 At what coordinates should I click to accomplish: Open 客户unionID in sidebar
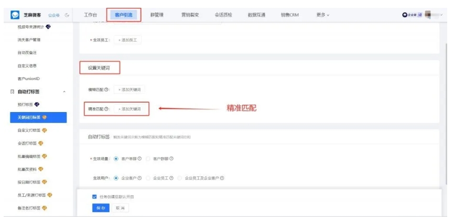[29, 79]
